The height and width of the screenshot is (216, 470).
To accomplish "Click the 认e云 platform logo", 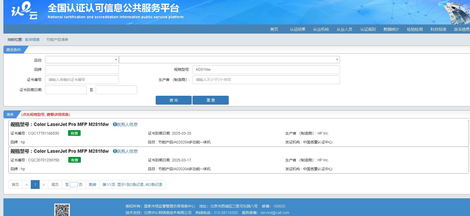I will tap(24, 11).
